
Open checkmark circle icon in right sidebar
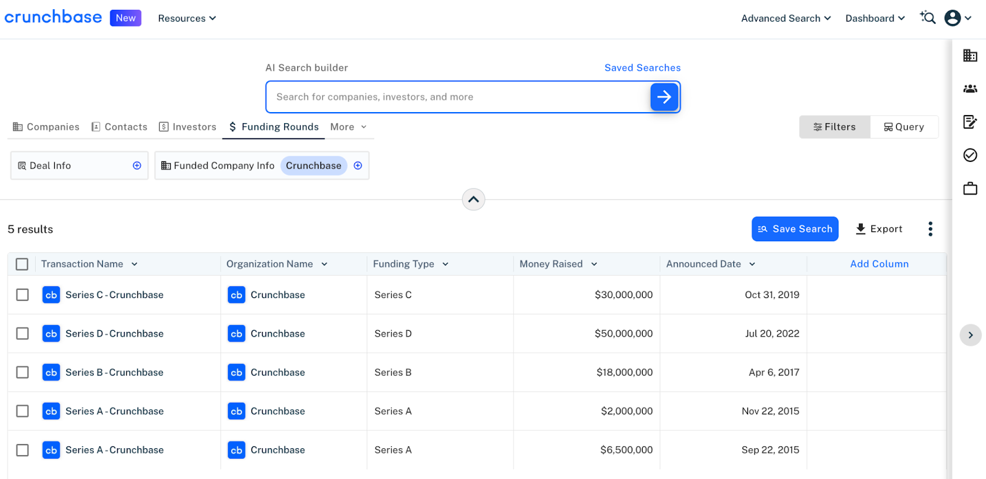click(970, 155)
